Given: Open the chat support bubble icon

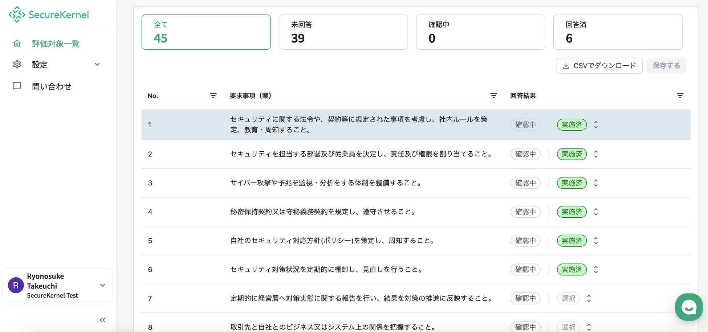Looking at the screenshot, I should coord(688,307).
